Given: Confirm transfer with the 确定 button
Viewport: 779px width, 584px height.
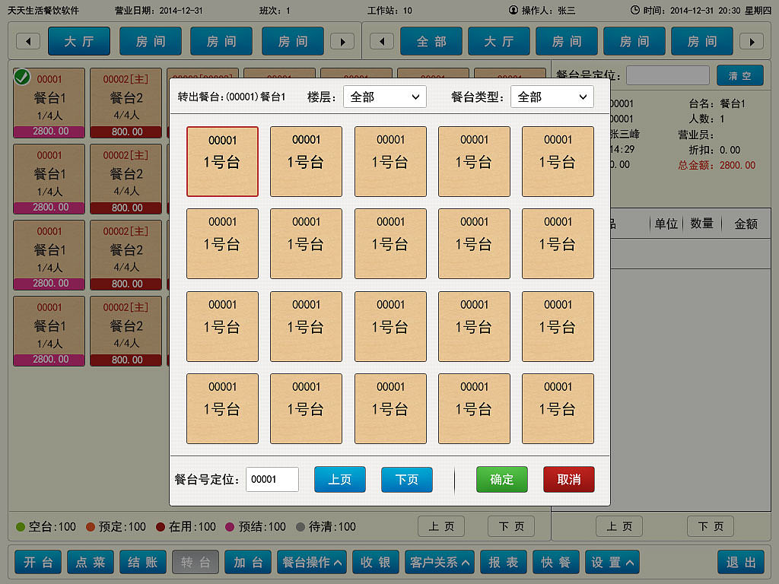Looking at the screenshot, I should point(501,479).
